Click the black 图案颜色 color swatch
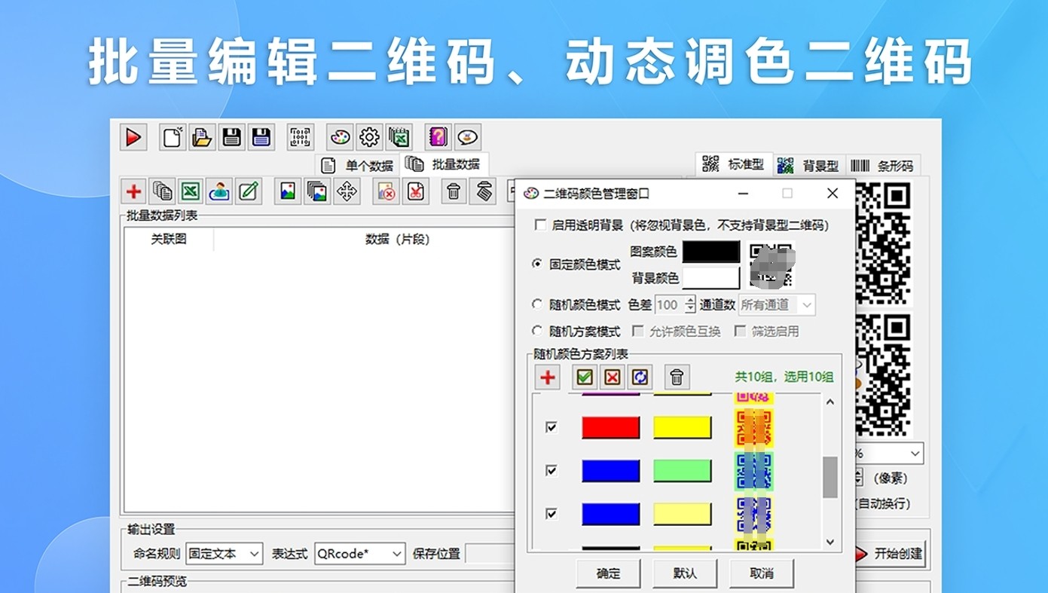Image resolution: width=1048 pixels, height=593 pixels. click(710, 251)
